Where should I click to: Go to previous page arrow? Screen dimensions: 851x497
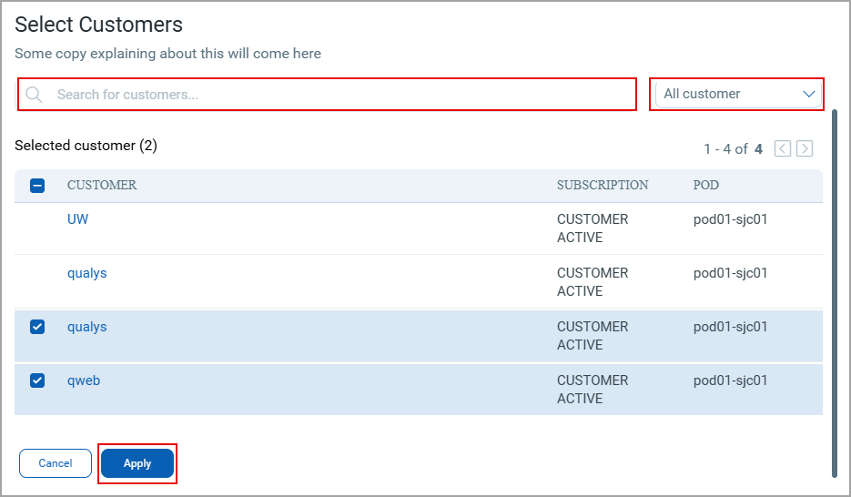pyautogui.click(x=782, y=148)
